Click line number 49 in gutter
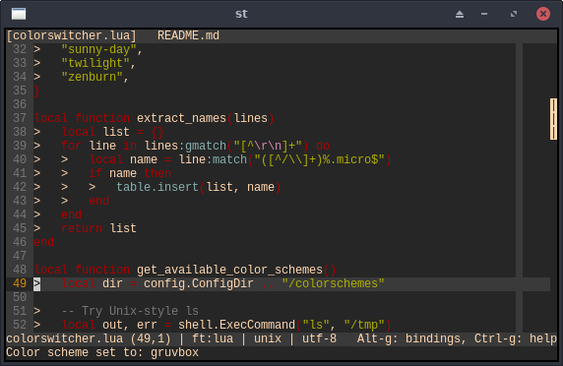 point(20,283)
